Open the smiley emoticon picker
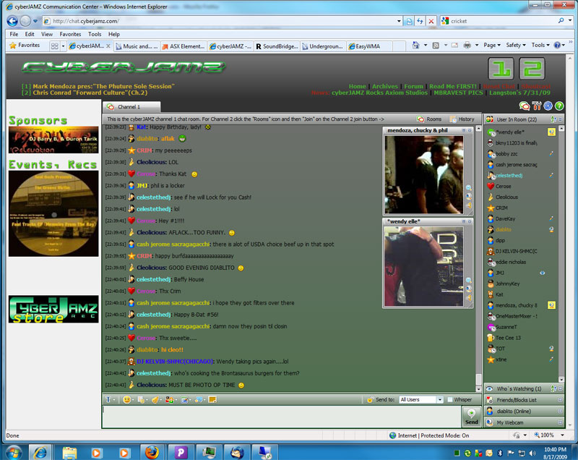The width and height of the screenshot is (578, 460). click(127, 399)
